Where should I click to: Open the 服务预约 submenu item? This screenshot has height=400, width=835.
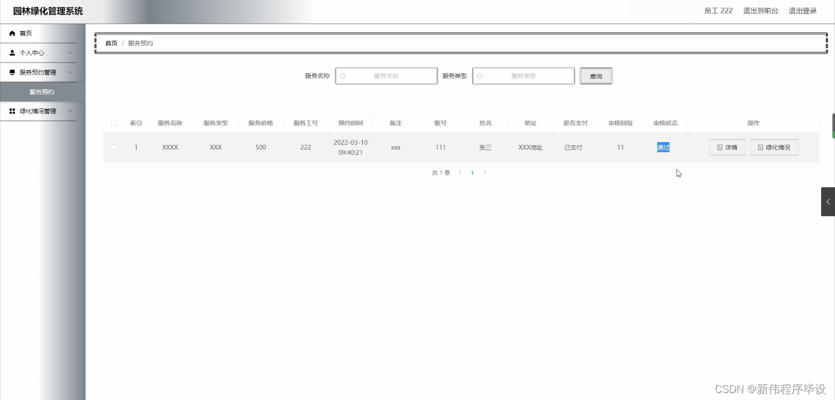42,91
